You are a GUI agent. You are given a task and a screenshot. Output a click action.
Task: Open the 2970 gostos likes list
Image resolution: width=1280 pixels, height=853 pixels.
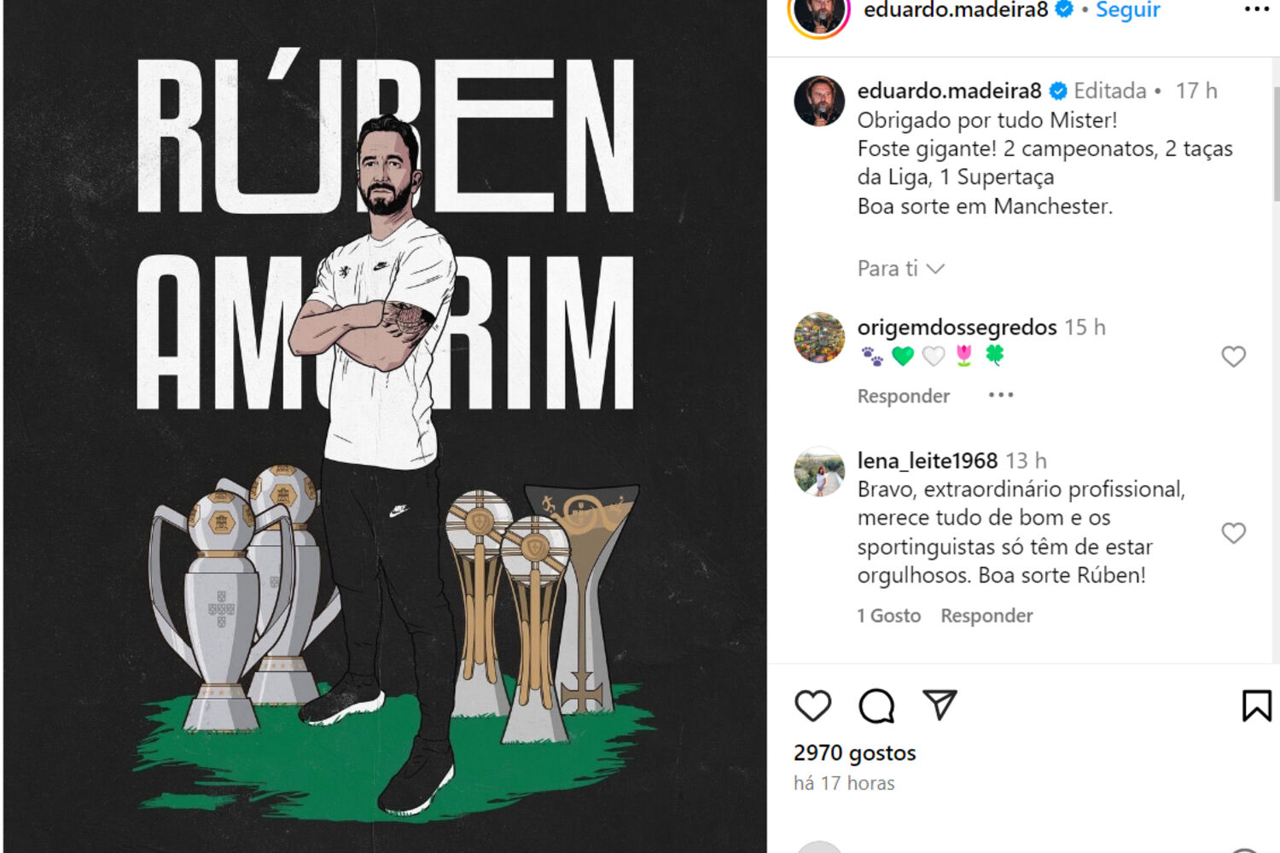pos(854,753)
